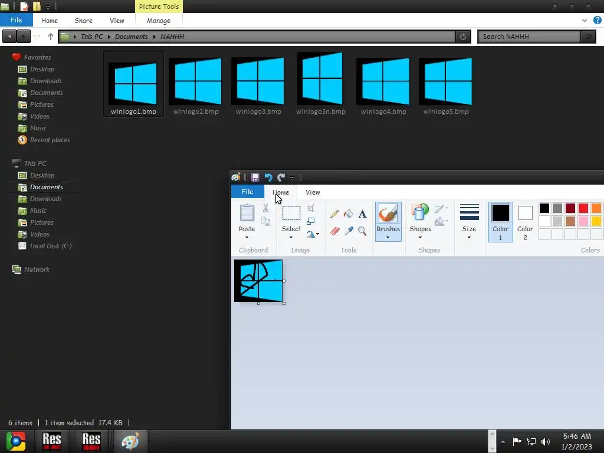Show hidden tray icons arrow
This screenshot has height=453, width=604.
[503, 442]
